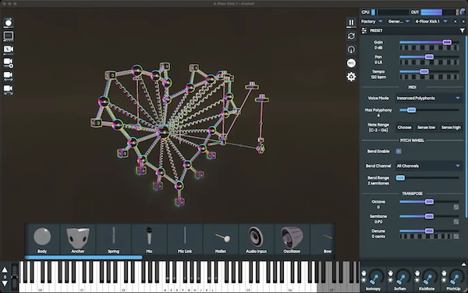Open Voice Mode Instanced Polyphonic dropdown
The height and width of the screenshot is (293, 468).
(x=428, y=98)
